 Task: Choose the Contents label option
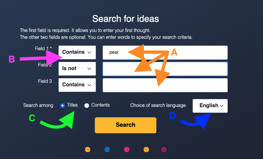(x=100, y=105)
